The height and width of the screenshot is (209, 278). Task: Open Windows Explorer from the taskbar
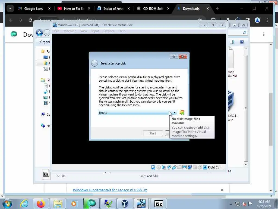[58, 204]
